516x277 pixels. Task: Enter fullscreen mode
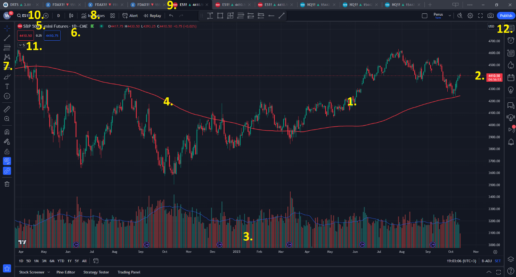480,16
